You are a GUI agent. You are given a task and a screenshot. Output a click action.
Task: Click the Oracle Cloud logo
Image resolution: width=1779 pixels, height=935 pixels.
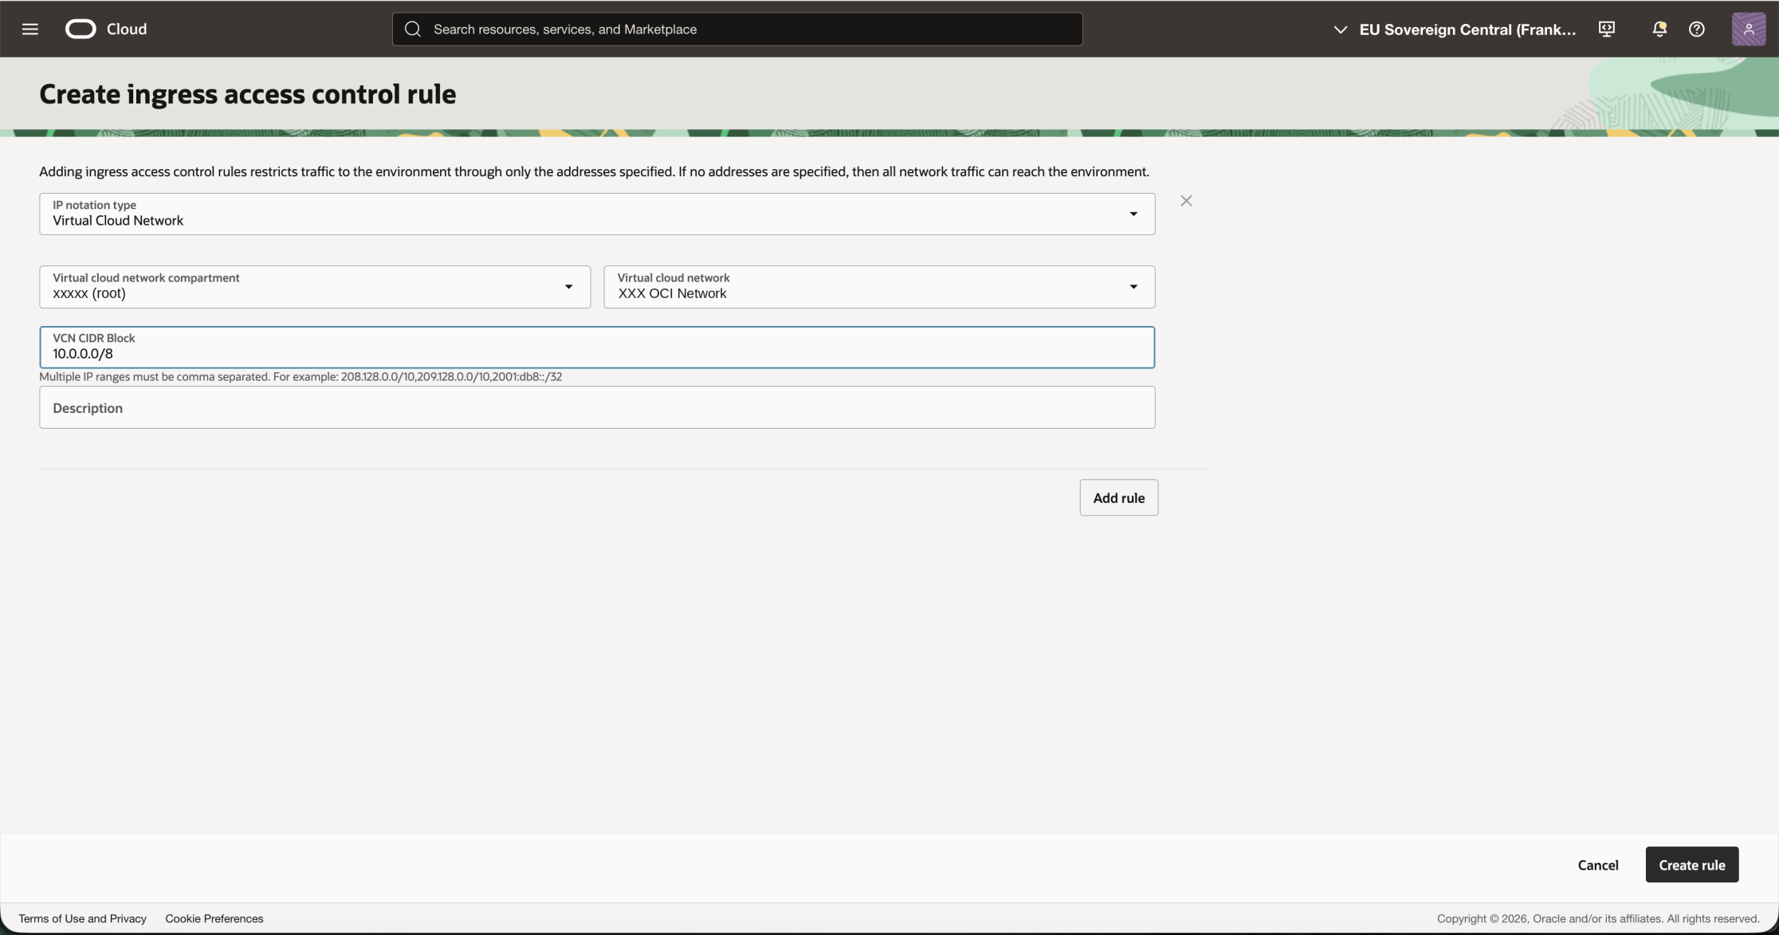click(x=81, y=29)
